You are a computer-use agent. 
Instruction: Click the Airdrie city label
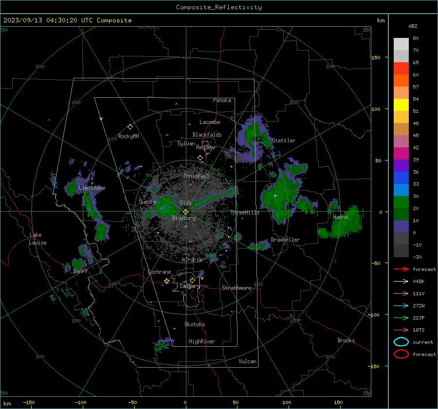click(x=192, y=260)
